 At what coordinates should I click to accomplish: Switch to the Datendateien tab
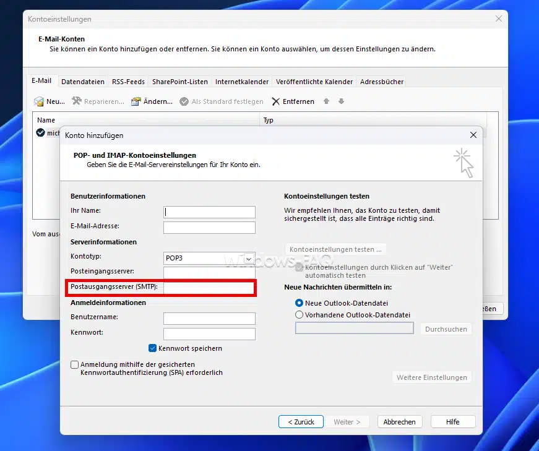(x=83, y=82)
